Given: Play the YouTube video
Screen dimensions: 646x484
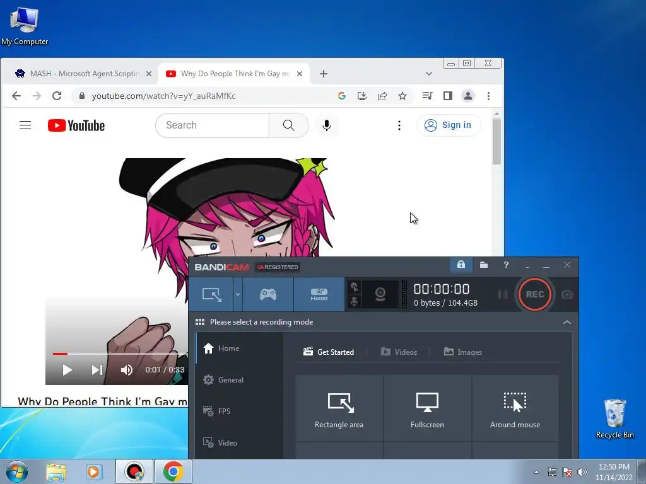Looking at the screenshot, I should point(67,369).
